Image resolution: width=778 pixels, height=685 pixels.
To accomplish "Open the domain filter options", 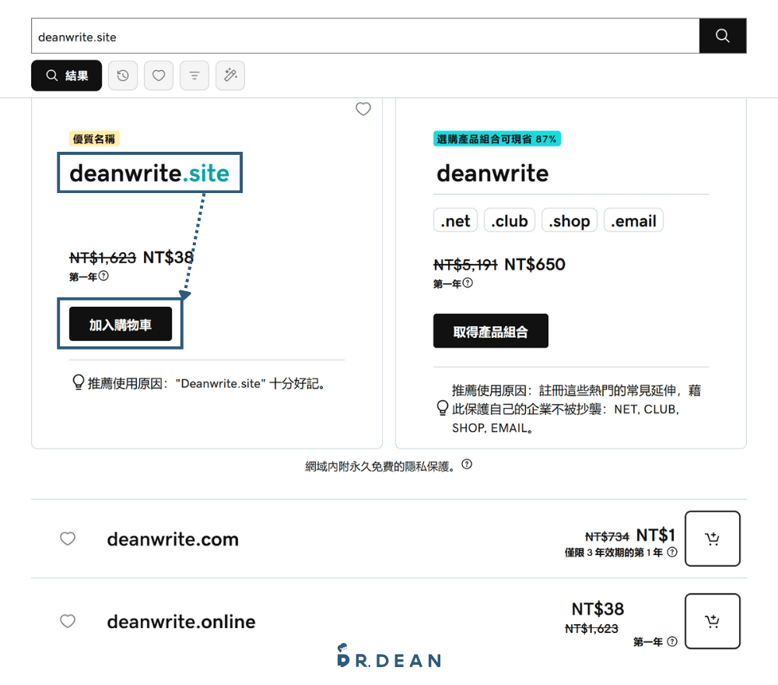I will [x=194, y=76].
